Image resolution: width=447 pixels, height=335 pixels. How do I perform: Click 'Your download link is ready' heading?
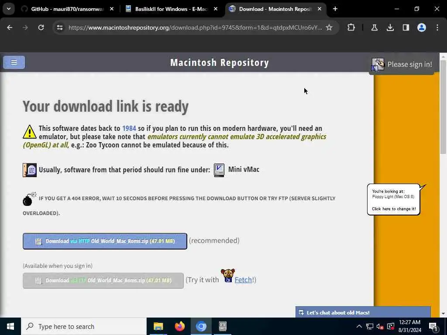[x=106, y=106]
